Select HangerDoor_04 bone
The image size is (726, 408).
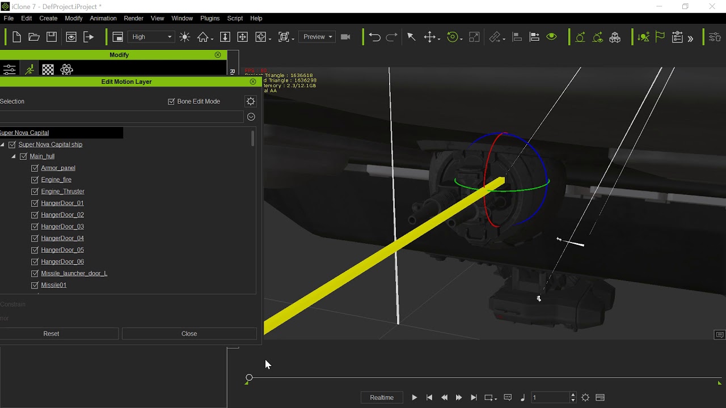pyautogui.click(x=62, y=239)
